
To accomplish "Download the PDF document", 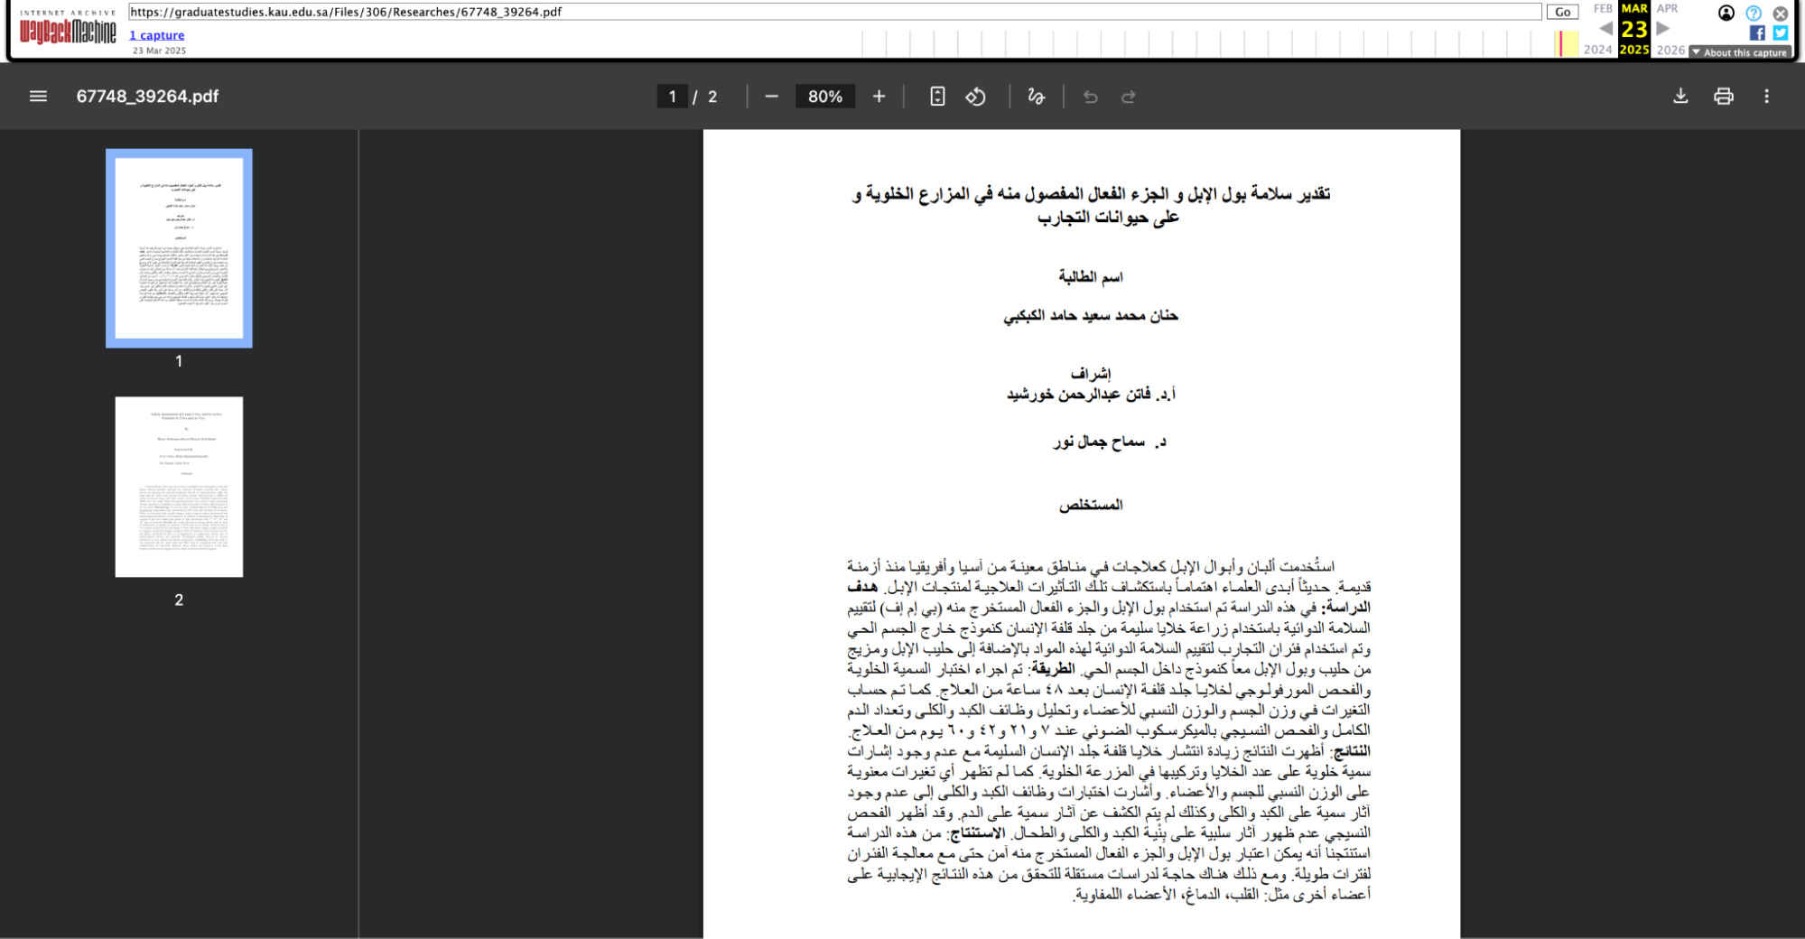I will pyautogui.click(x=1680, y=96).
